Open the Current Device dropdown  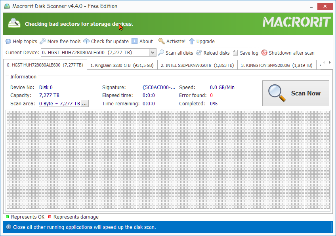(153, 53)
